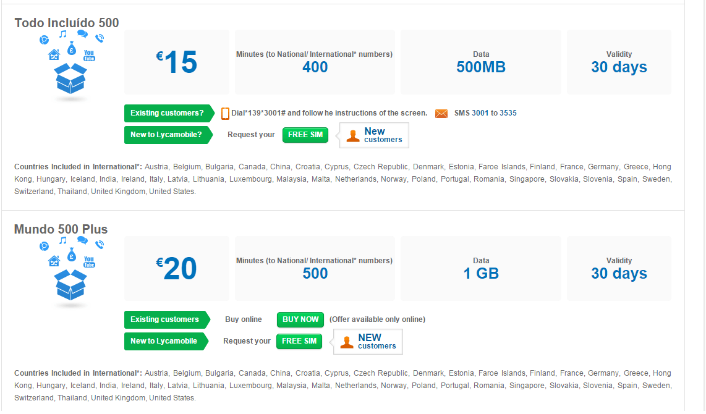This screenshot has height=414, width=706.
Task: Click the money bag icon in Todo Incluído 500 graphic
Action: click(71, 48)
